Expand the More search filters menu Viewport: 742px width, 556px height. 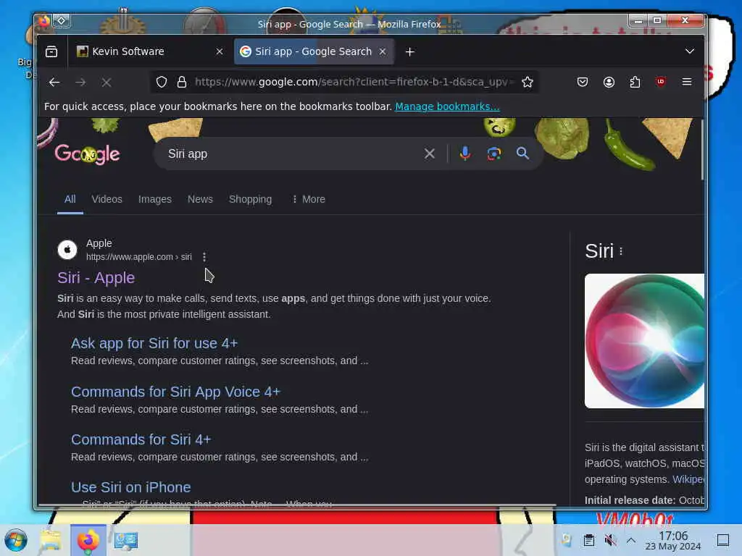pyautogui.click(x=309, y=199)
